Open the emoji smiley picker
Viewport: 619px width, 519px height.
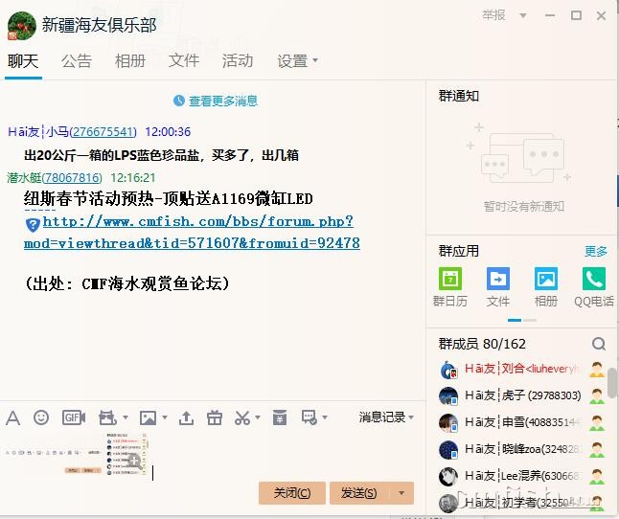tap(41, 417)
